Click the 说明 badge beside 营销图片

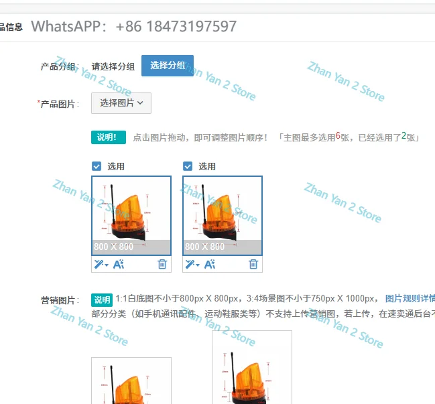pyautogui.click(x=102, y=299)
